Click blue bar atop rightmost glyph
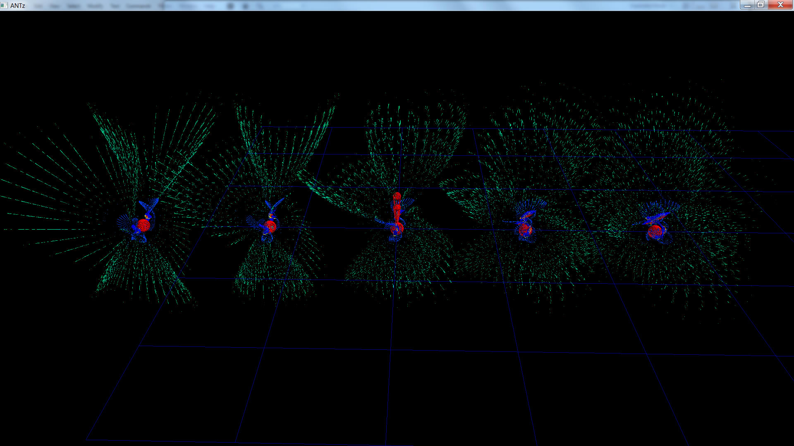Viewport: 794px width, 446px height. click(658, 217)
